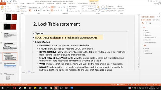Image resolution: width=161 pixels, height=90 pixels.
Task: Open Windows Start menu
Action: pos(2,88)
